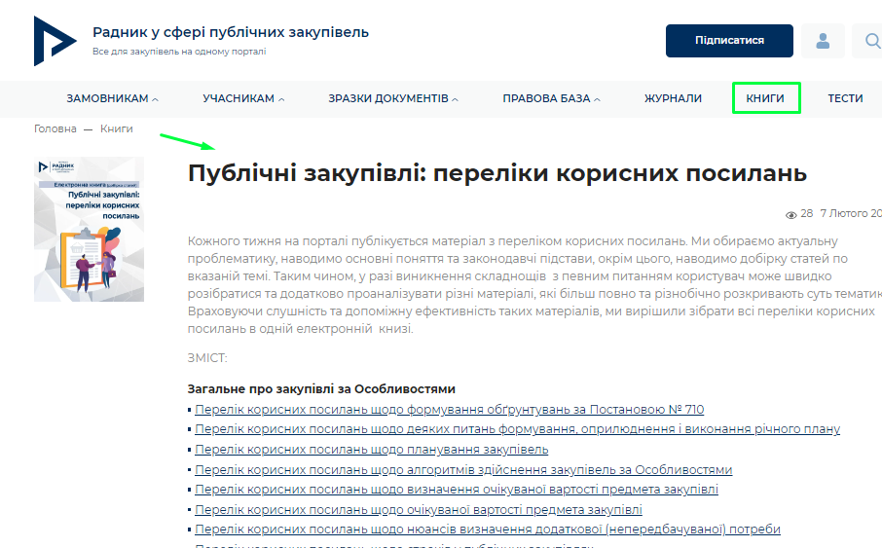This screenshot has height=548, width=882.
Task: Expand the УЧАСНИКАМ dropdown menu
Action: click(243, 98)
